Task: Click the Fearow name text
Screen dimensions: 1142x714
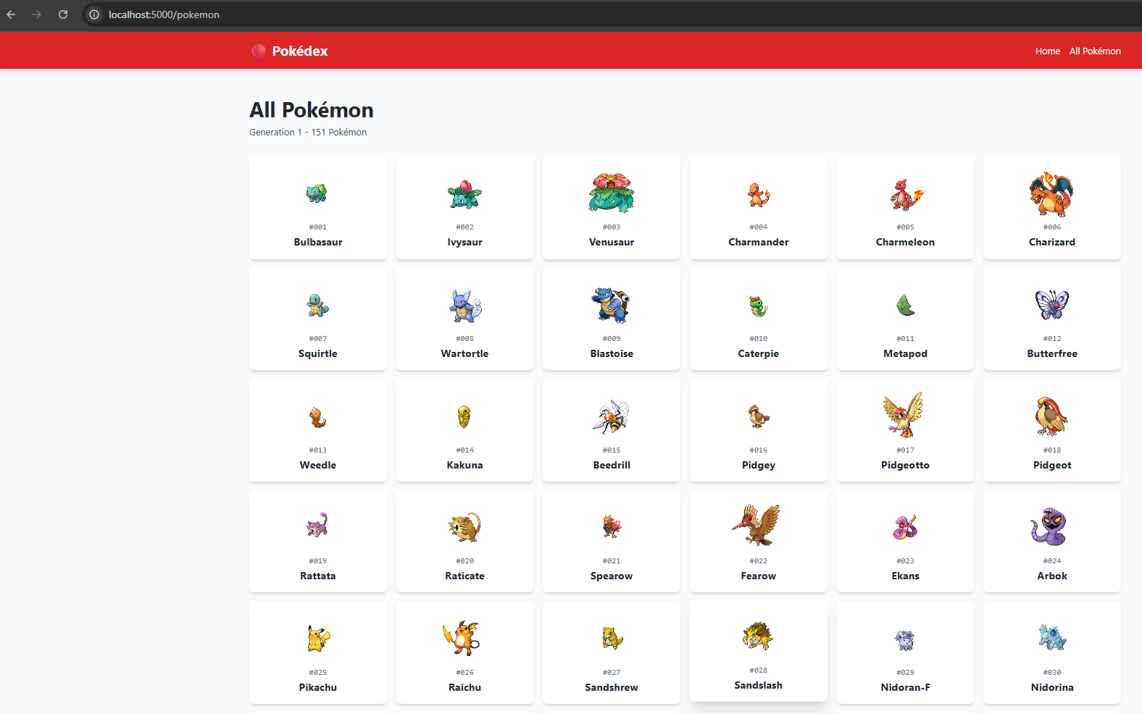Action: (759, 576)
